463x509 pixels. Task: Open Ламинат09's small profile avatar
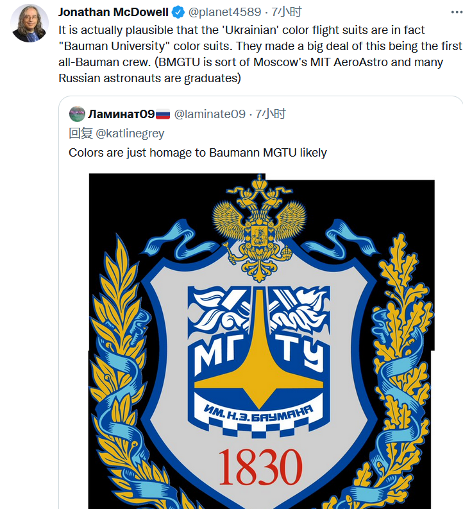point(77,114)
